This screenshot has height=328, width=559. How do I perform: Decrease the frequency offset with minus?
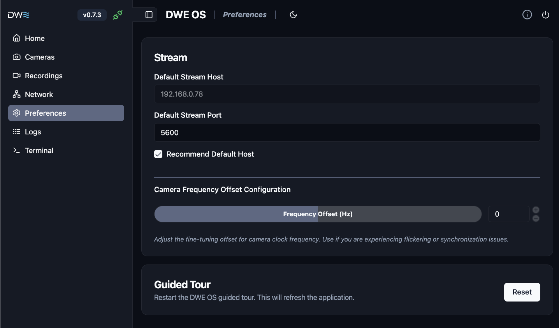(536, 219)
